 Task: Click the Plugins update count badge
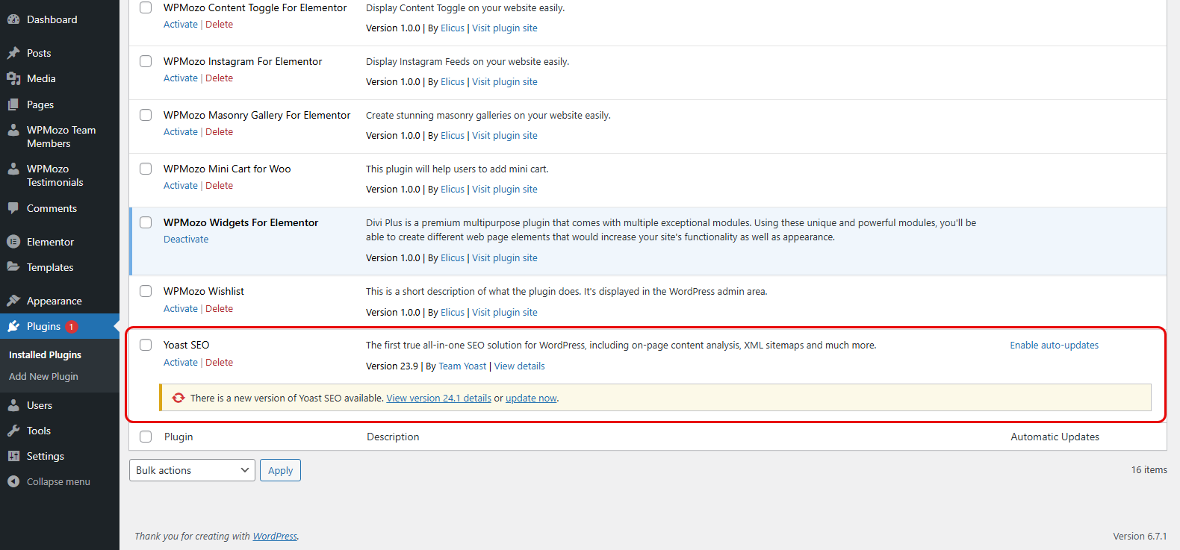71,327
